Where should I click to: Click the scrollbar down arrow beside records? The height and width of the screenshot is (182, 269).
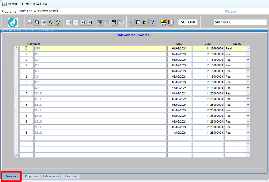tap(16, 156)
